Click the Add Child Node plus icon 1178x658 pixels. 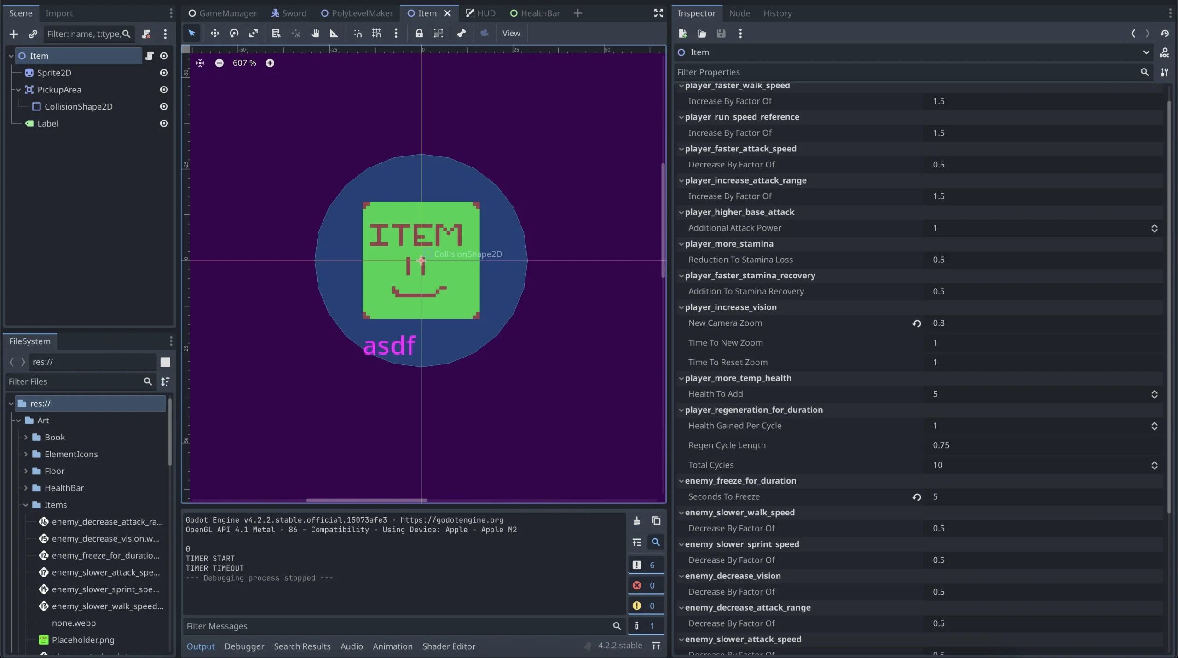point(13,34)
